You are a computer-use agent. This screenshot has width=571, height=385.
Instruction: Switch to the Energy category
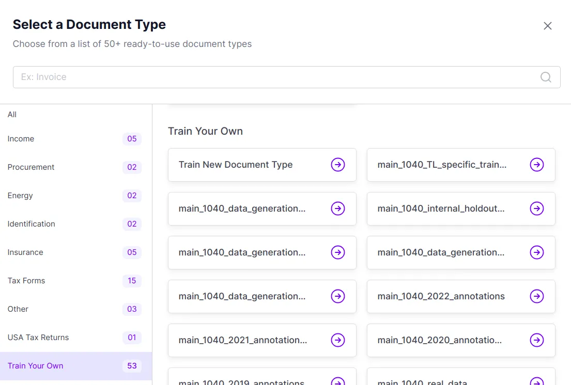76,196
